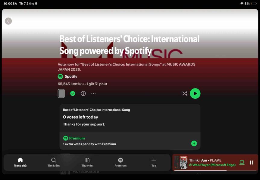Viewport: 260px width, 180px height.
Task: Open the Tạo create tab
Action: 154,162
